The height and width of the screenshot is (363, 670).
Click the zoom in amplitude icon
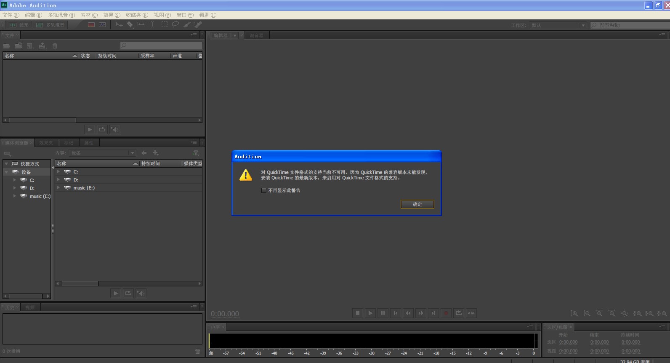pos(574,313)
